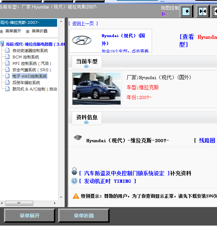
Task: Click the text 厂家:Hyundai（现代）(国外)
Action: 159,77
